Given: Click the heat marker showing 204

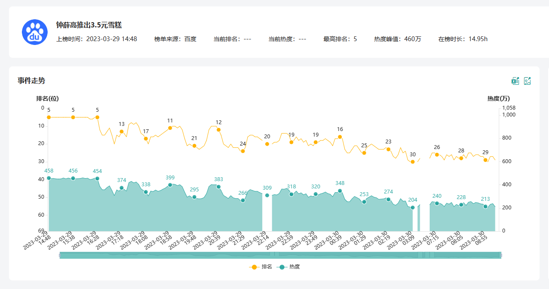Looking at the screenshot, I should (x=413, y=208).
